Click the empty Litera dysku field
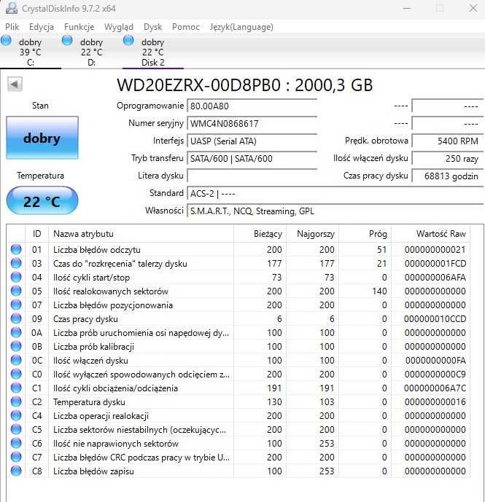The width and height of the screenshot is (485, 502). (252, 176)
